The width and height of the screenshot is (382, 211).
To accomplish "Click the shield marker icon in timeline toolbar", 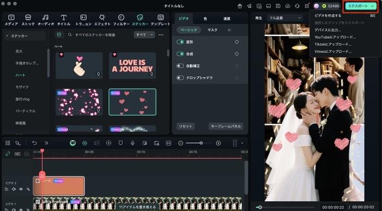I will 121,143.
